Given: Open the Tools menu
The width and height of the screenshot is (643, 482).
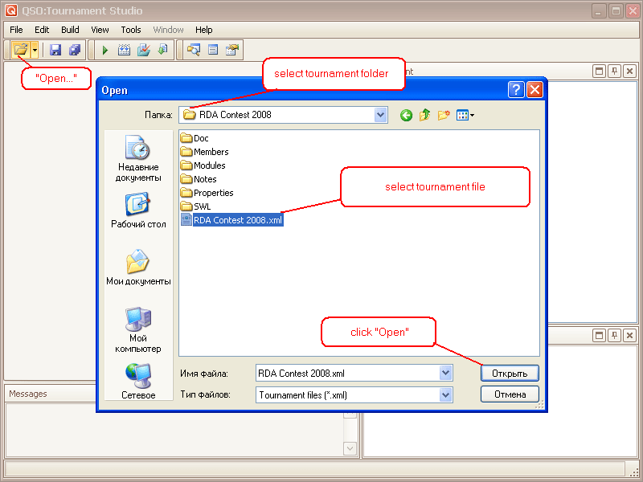Looking at the screenshot, I should pyautogui.click(x=131, y=30).
